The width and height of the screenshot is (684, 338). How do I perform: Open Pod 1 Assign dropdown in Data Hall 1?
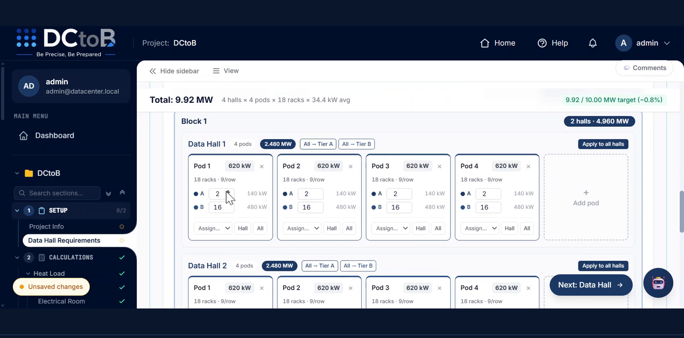click(x=214, y=228)
